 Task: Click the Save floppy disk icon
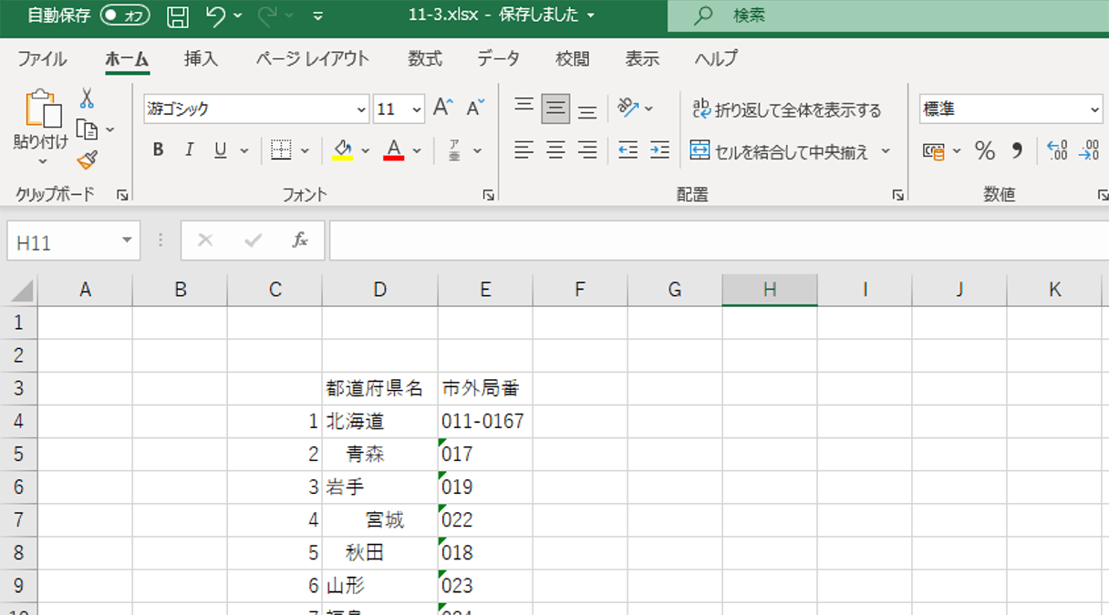pos(178,15)
